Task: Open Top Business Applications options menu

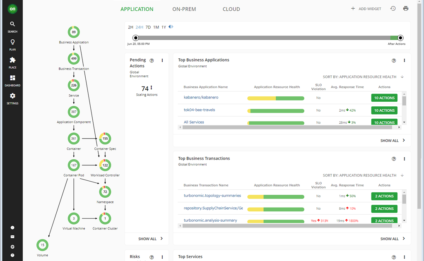Action: point(404,60)
